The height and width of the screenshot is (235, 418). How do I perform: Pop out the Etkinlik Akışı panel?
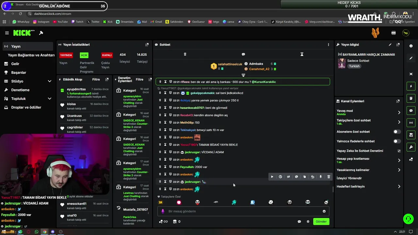pyautogui.click(x=107, y=79)
